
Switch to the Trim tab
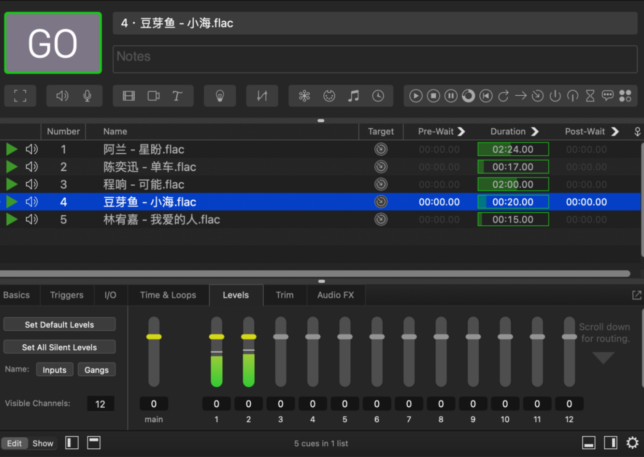click(285, 295)
